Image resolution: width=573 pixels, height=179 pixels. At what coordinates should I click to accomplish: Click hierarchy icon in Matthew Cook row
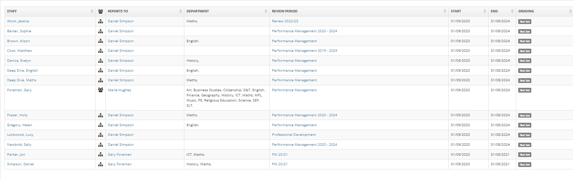(100, 51)
